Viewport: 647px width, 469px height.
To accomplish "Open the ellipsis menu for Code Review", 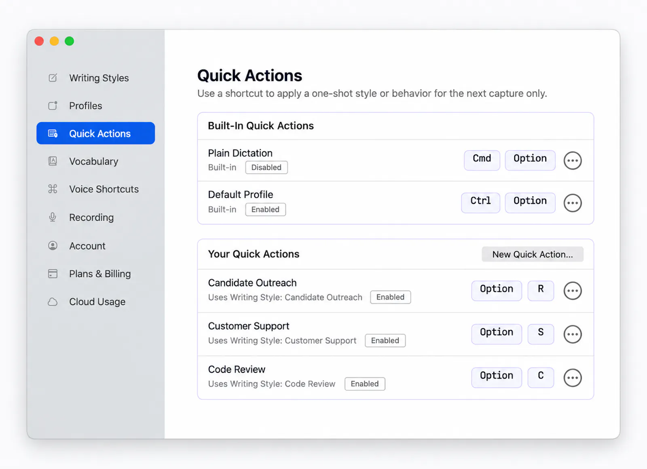I will coord(573,378).
